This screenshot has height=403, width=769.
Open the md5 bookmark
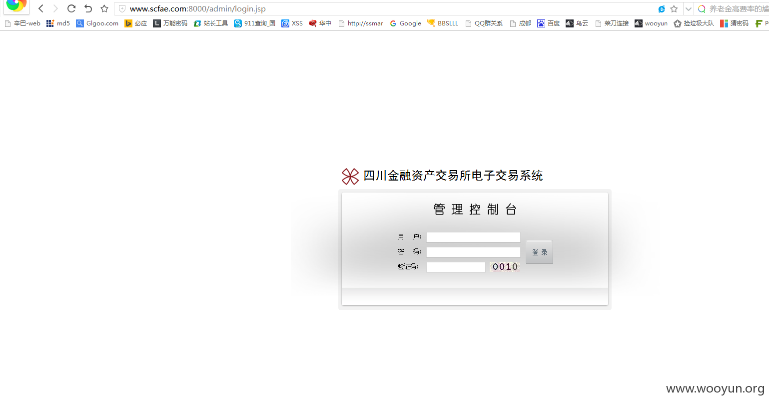click(x=58, y=23)
